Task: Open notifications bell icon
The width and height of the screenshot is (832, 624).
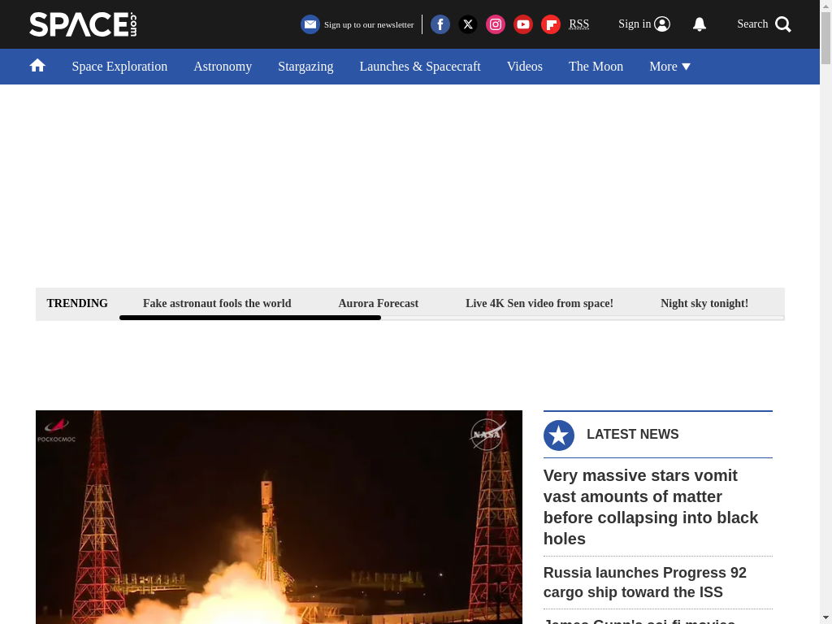Action: tap(700, 24)
